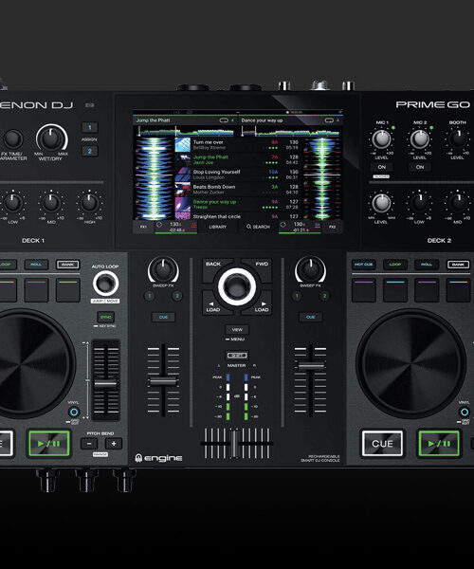This screenshot has height=569, width=474.
Task: Tap the deck 2 sync circle icon on screen
Action: 283,225
